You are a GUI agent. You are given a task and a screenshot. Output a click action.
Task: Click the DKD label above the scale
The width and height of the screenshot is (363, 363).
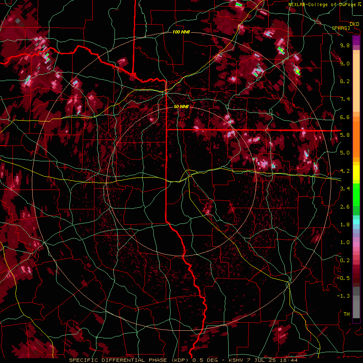click(354, 24)
